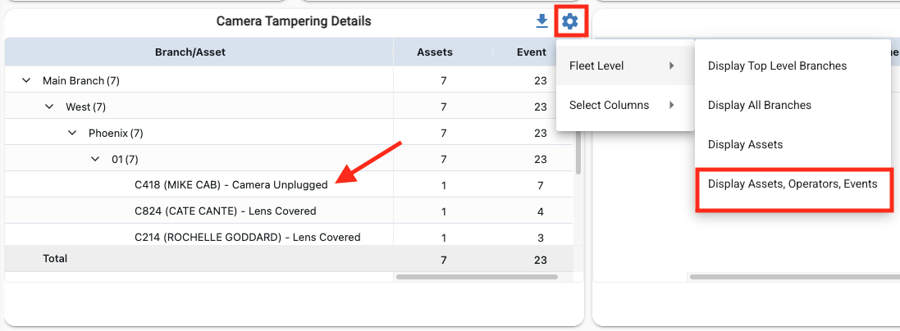This screenshot has height=331, width=900.
Task: Select C824 (CATE CANTE) Lens Covered row
Action: [x=225, y=211]
